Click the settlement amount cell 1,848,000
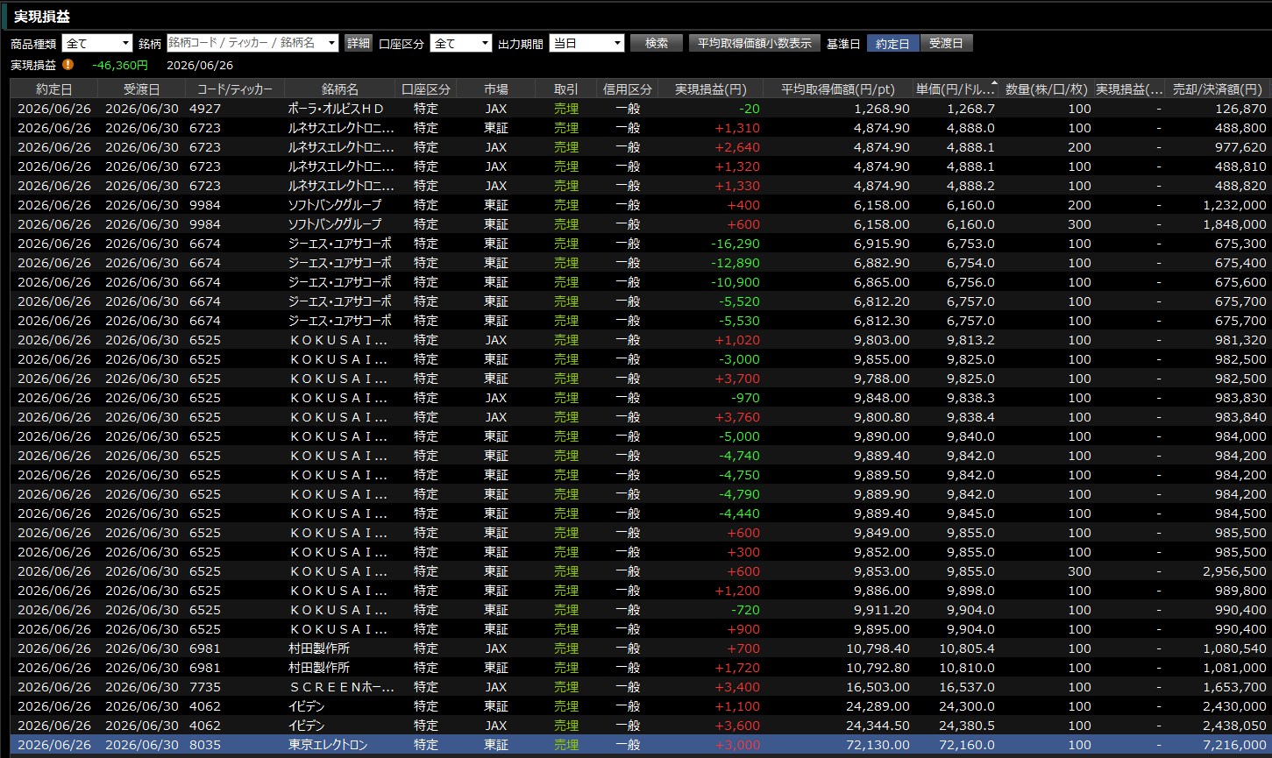The width and height of the screenshot is (1272, 758). click(x=1234, y=224)
